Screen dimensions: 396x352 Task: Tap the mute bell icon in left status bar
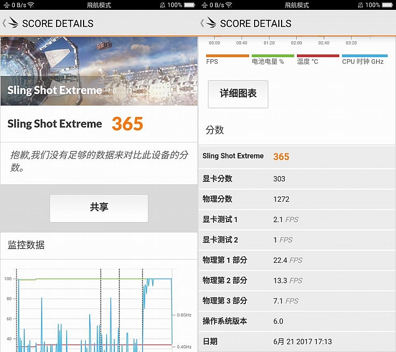(x=163, y=5)
